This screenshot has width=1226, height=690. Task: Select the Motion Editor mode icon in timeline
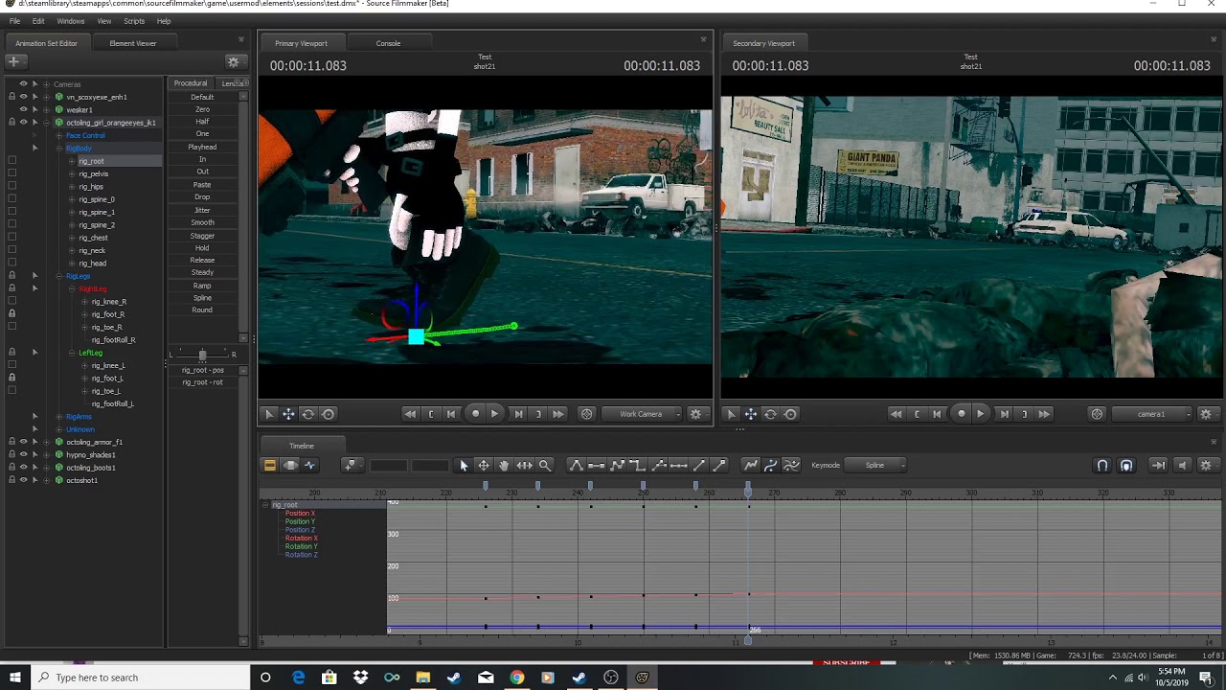click(x=290, y=465)
